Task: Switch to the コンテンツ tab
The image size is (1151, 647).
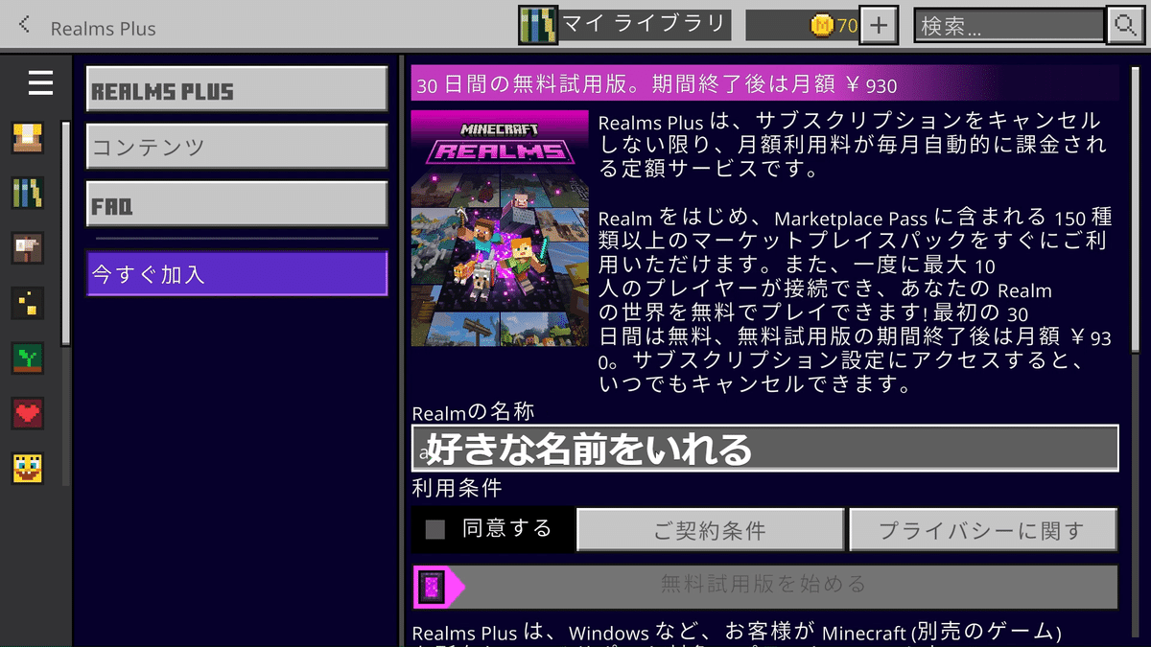Action: (237, 147)
